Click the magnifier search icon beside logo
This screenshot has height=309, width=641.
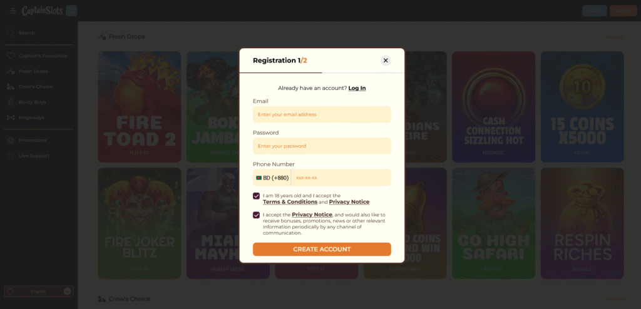pyautogui.click(x=71, y=11)
